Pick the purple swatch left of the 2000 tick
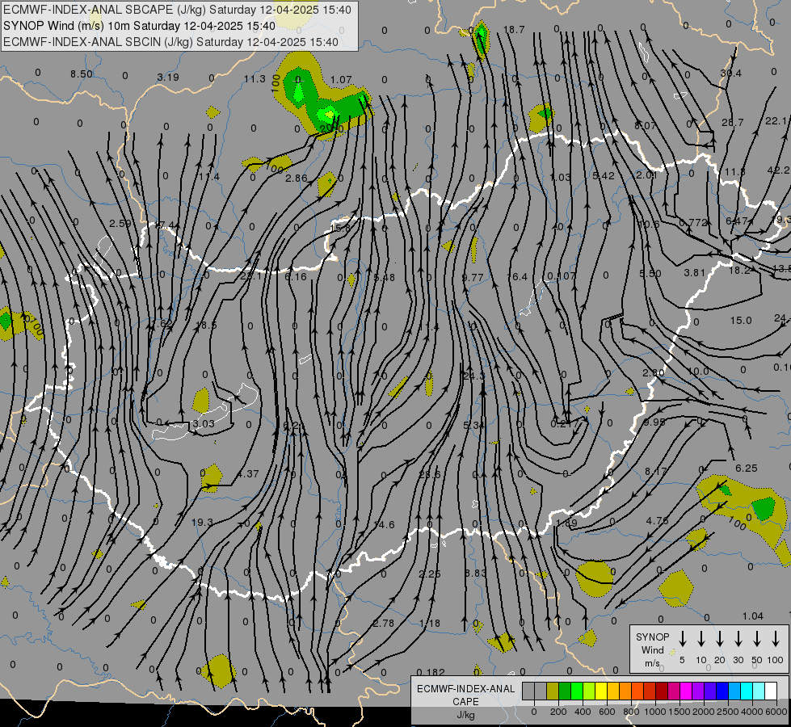Viewport: 791px width, 727px height. point(697,691)
